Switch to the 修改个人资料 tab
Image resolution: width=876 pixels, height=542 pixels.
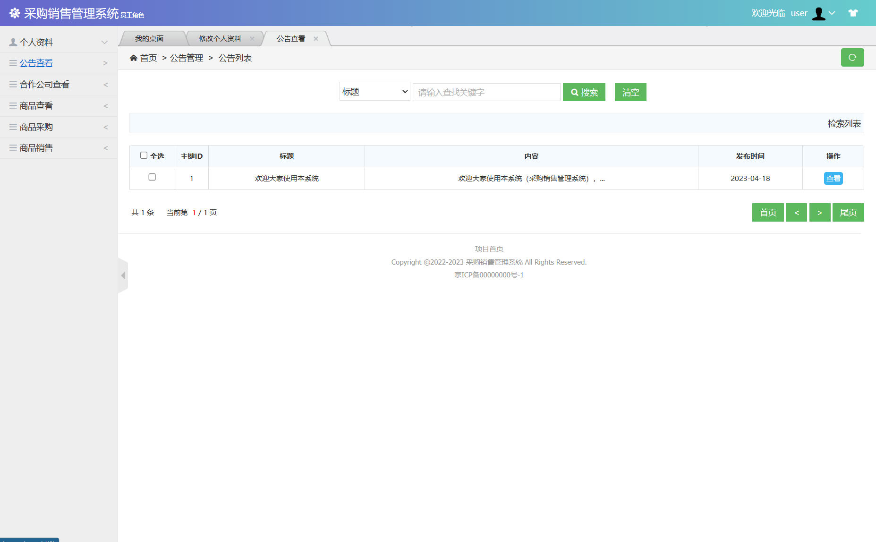click(x=221, y=38)
